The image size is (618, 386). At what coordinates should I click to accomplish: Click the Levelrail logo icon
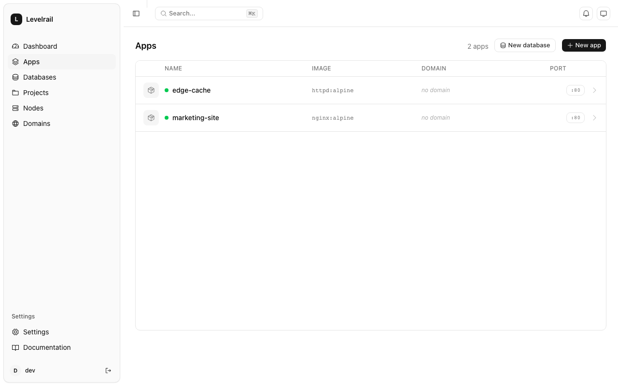click(16, 19)
